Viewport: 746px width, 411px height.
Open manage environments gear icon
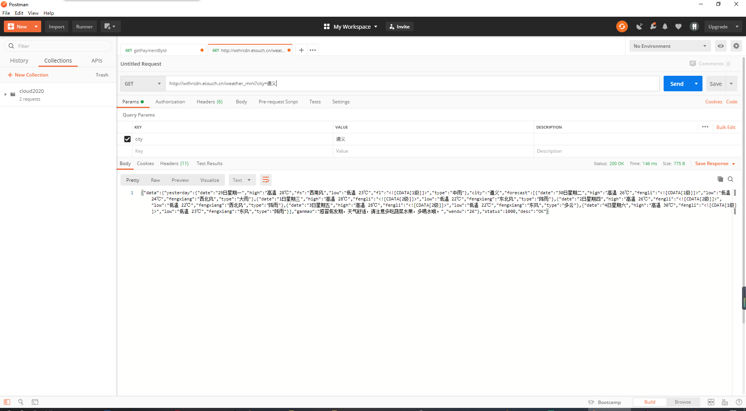[736, 46]
